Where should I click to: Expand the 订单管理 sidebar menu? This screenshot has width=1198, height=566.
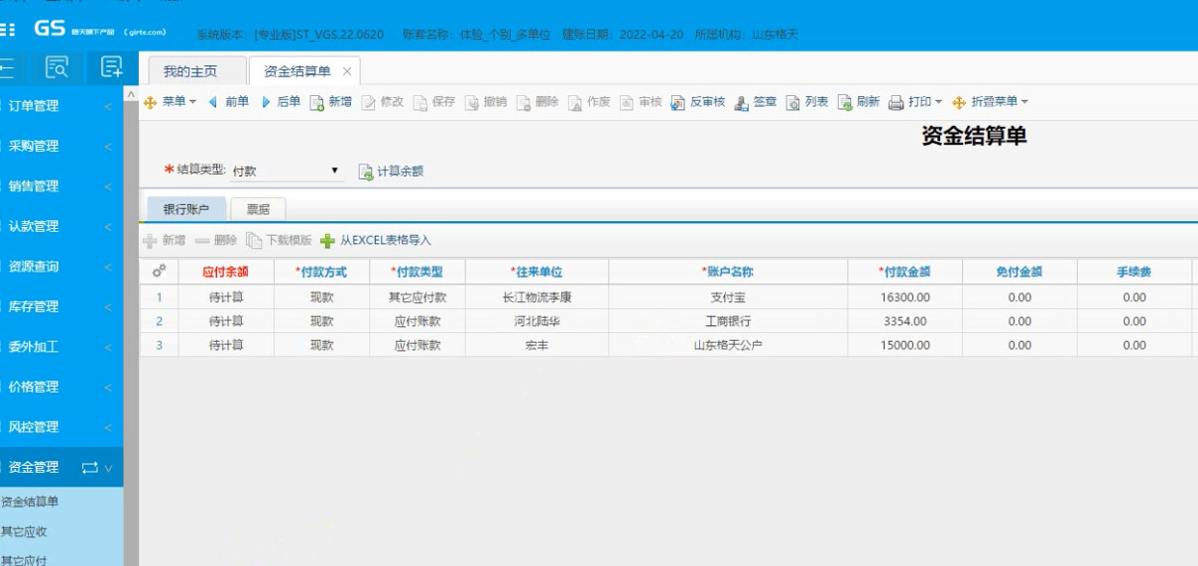tap(61, 106)
